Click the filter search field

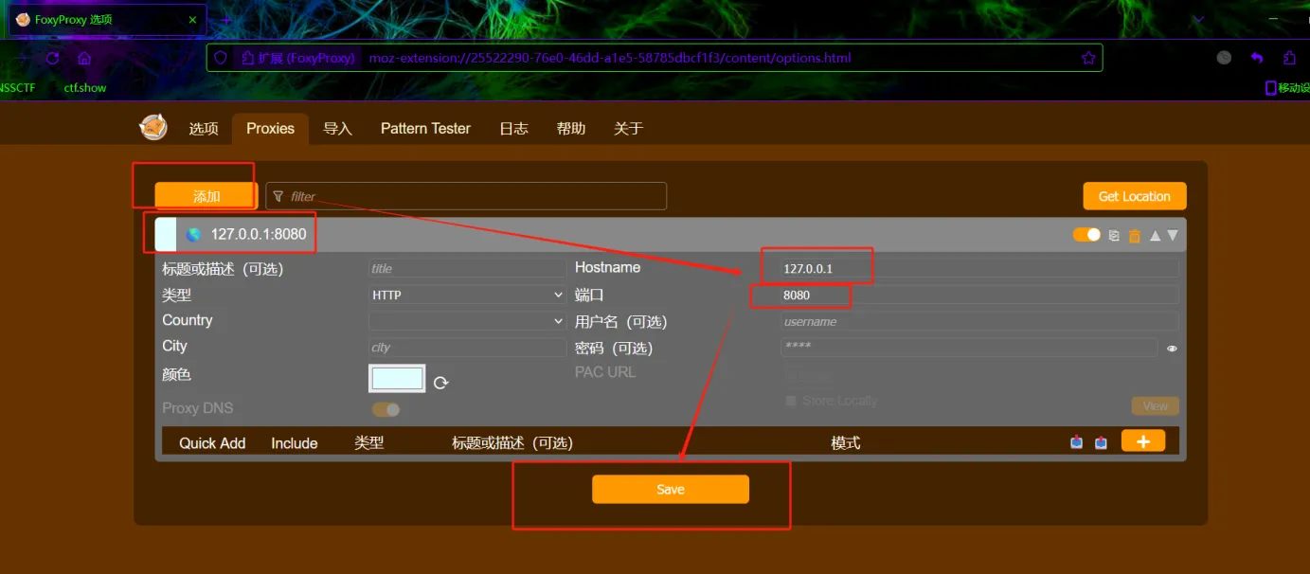(466, 196)
